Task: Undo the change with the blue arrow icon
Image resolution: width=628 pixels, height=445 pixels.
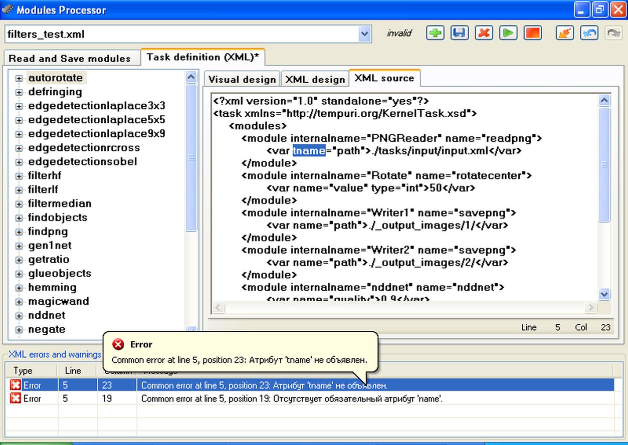Action: click(x=589, y=34)
